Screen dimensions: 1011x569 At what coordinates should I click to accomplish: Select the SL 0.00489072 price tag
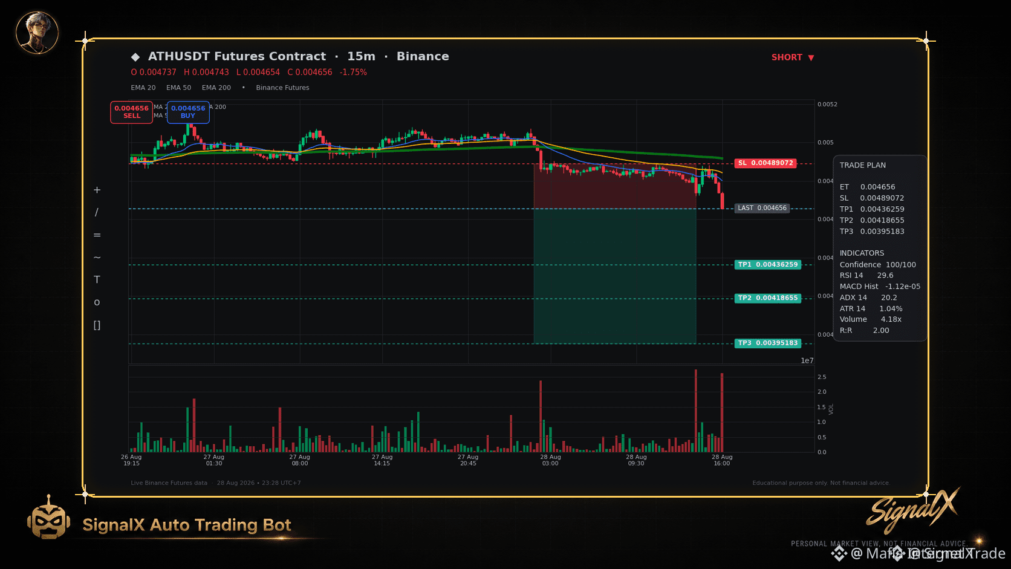click(x=766, y=163)
